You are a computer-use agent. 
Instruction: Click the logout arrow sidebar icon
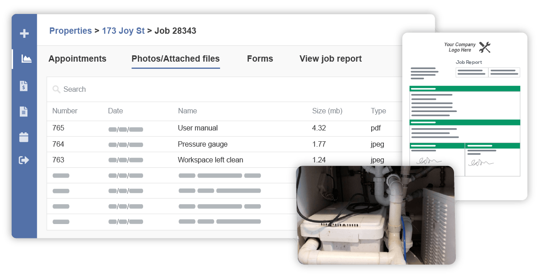[24, 160]
